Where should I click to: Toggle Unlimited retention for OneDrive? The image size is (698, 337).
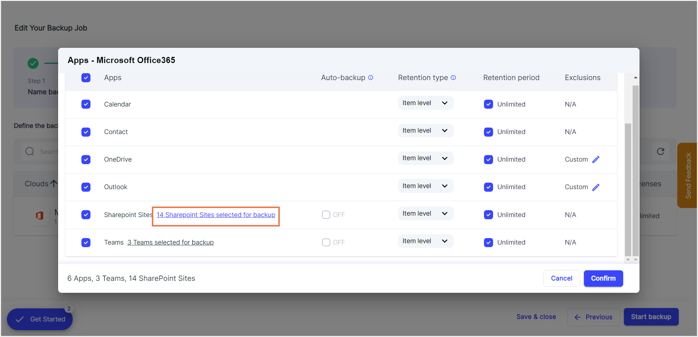tap(489, 159)
